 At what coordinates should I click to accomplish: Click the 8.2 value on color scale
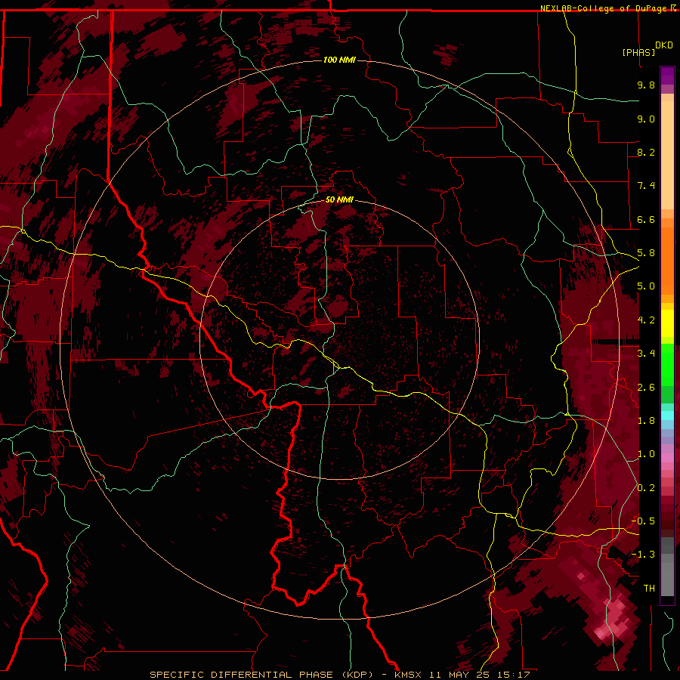pos(646,152)
